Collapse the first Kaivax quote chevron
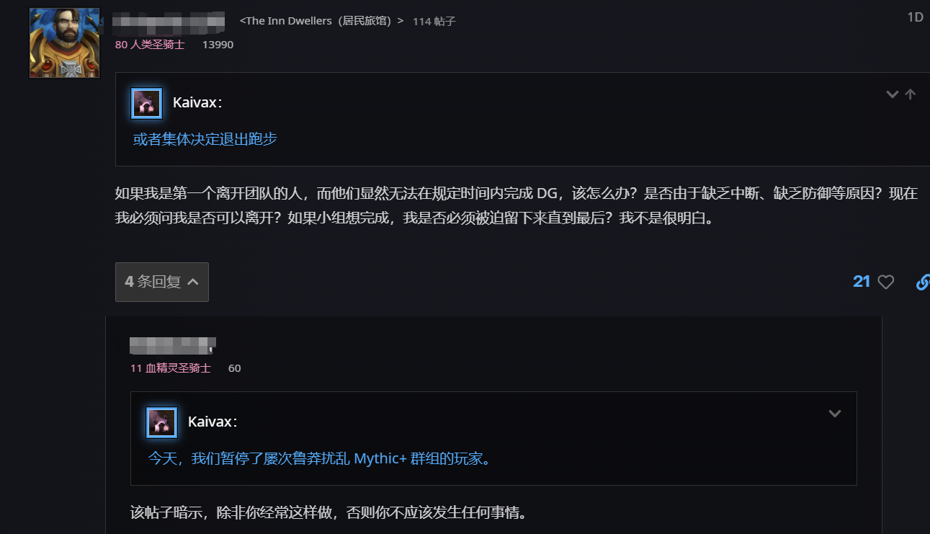This screenshot has width=930, height=534. pyautogui.click(x=893, y=94)
